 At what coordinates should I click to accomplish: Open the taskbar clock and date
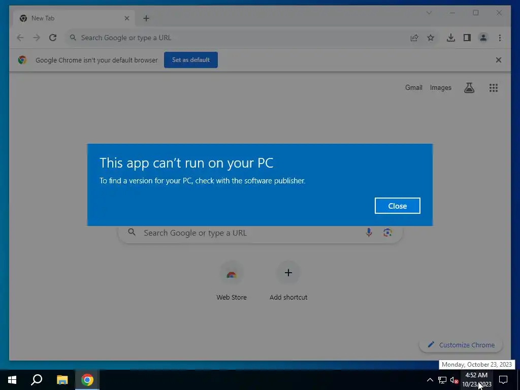(x=476, y=380)
